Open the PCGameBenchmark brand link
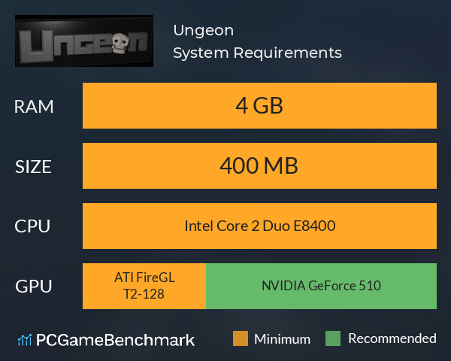 [106, 340]
